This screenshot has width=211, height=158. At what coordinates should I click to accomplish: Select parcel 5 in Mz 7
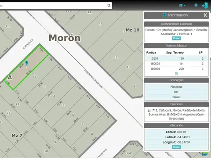pyautogui.click(x=63, y=105)
